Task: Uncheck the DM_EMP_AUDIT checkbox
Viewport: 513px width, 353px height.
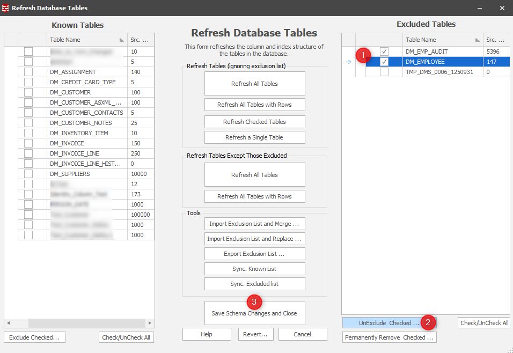Action: (x=384, y=52)
